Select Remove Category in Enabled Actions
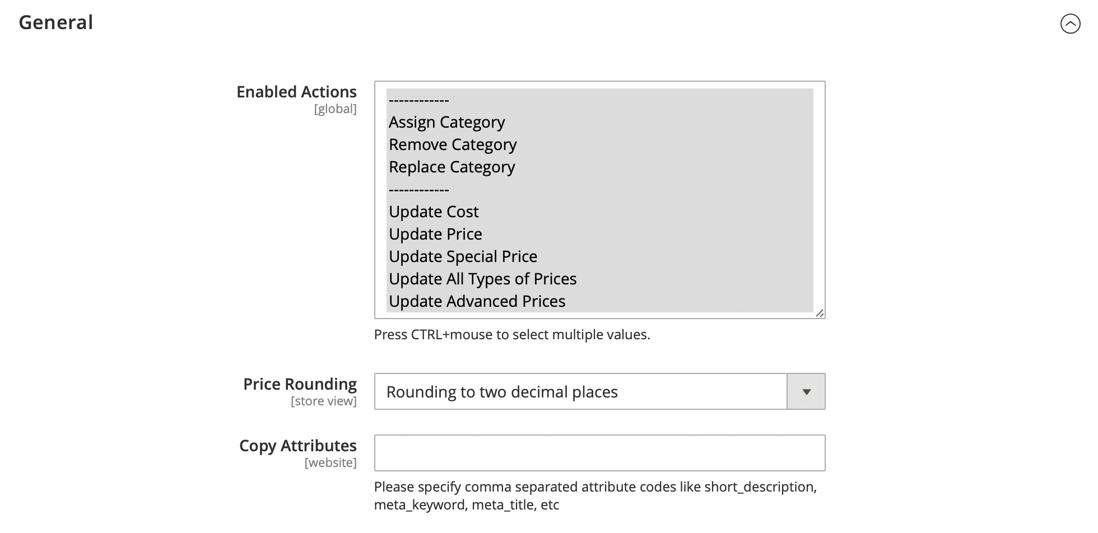 [599, 144]
